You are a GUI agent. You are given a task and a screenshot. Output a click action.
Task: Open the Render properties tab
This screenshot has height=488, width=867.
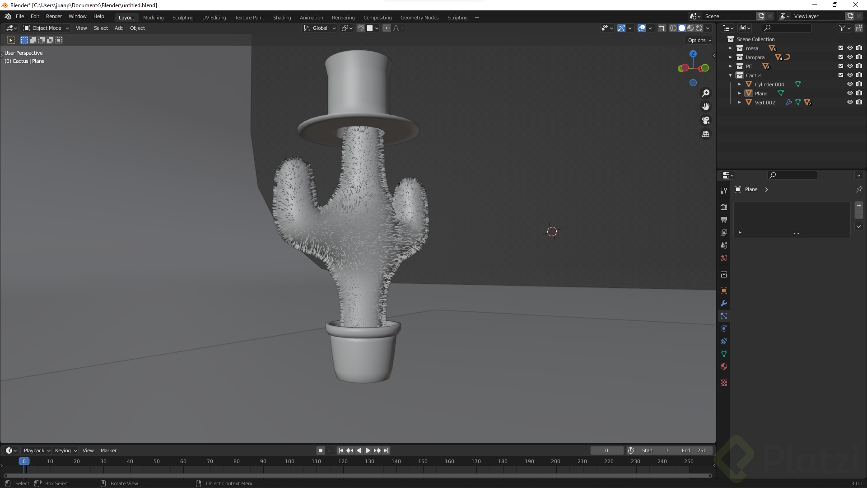pyautogui.click(x=724, y=207)
